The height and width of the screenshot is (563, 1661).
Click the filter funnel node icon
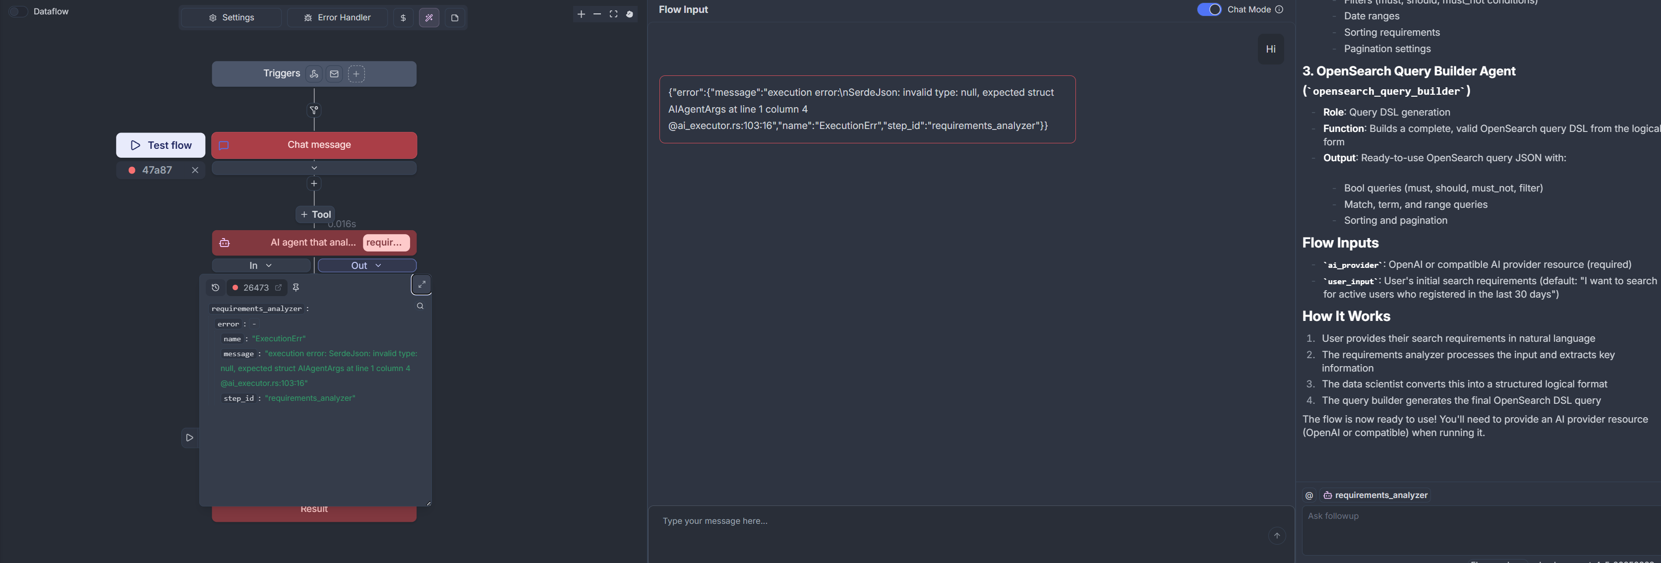[314, 110]
